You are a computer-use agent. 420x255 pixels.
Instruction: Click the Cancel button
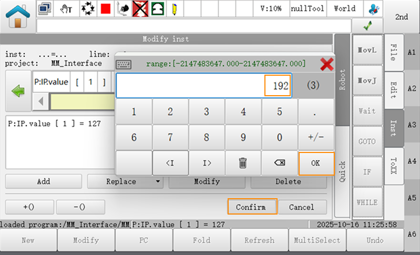point(302,207)
